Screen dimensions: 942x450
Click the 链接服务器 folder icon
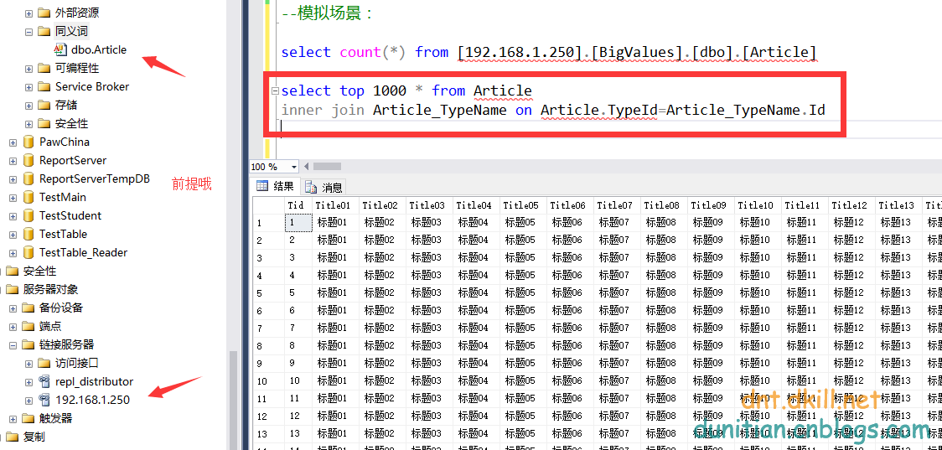pyautogui.click(x=28, y=345)
